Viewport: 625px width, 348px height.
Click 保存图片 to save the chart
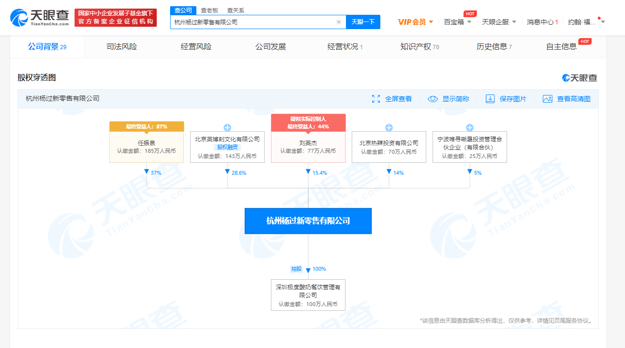click(x=513, y=99)
